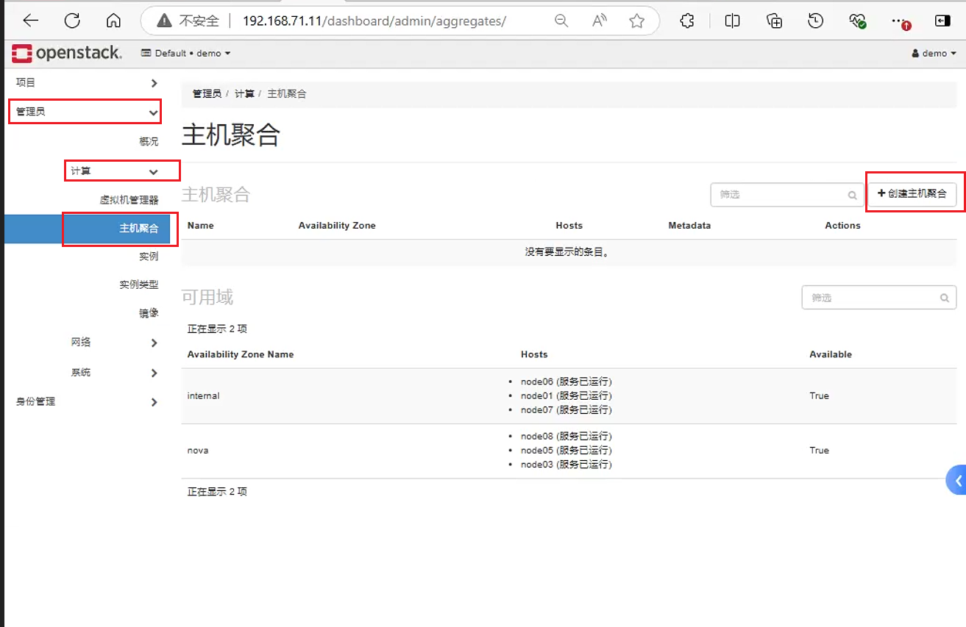Open the browser sidebar toggle icon

942,21
